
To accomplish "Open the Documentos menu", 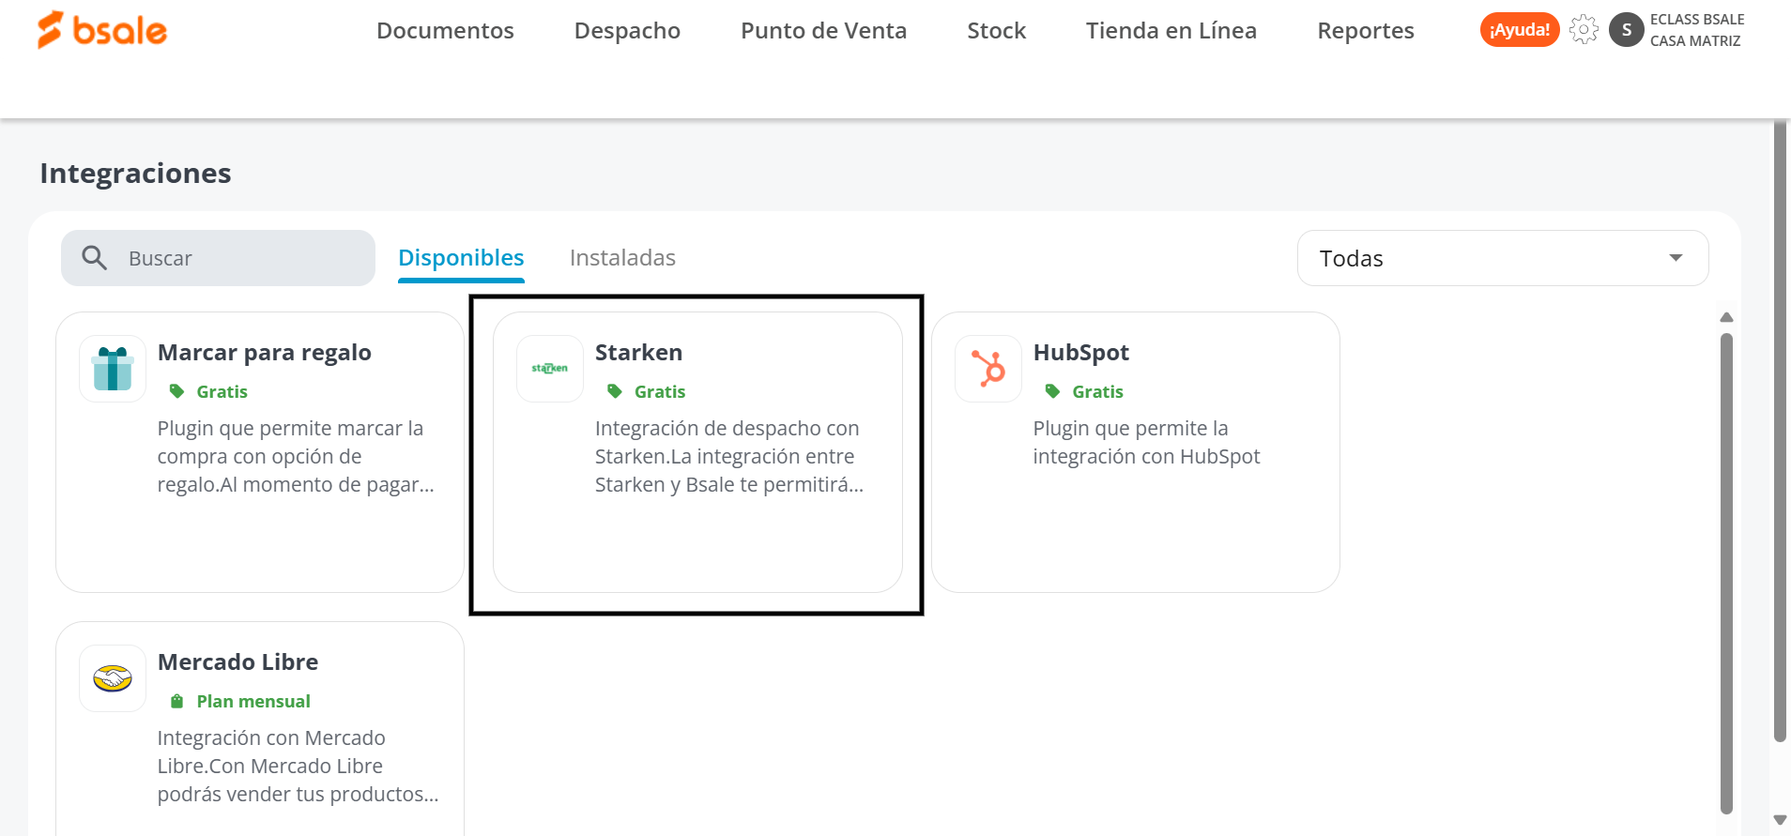I will coord(445,31).
